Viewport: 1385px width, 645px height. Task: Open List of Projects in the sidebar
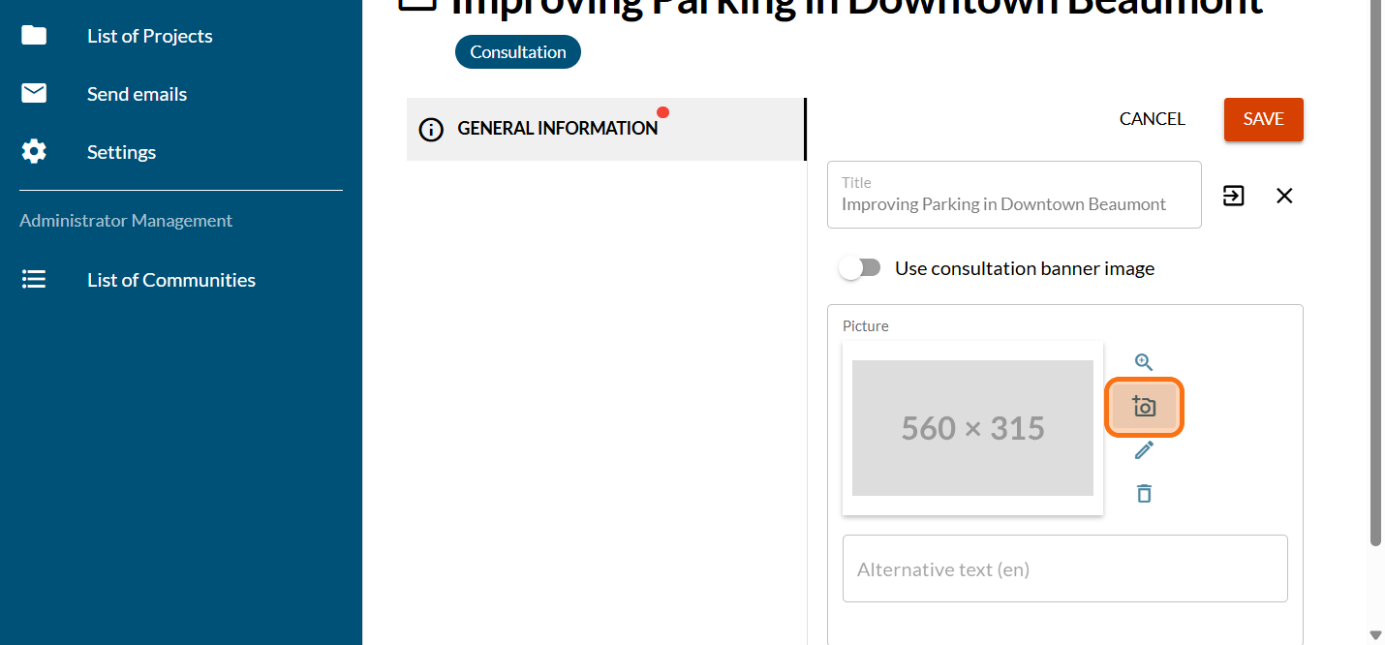coord(149,36)
